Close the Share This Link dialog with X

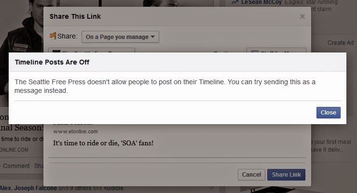302,16
